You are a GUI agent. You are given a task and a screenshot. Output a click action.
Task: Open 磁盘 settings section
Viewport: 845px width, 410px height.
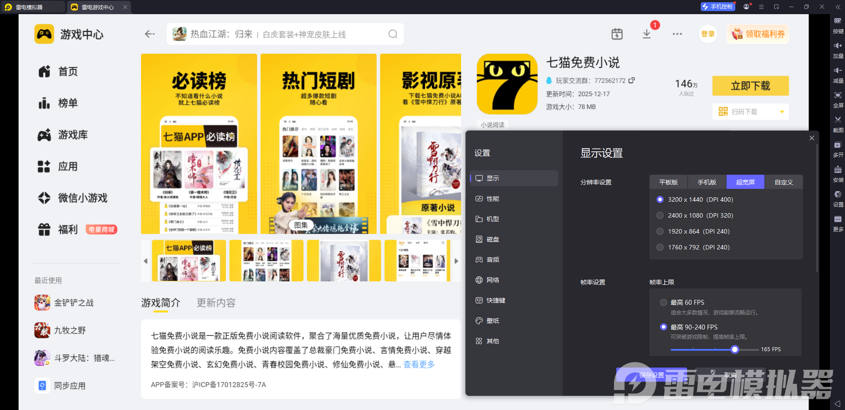click(514, 239)
